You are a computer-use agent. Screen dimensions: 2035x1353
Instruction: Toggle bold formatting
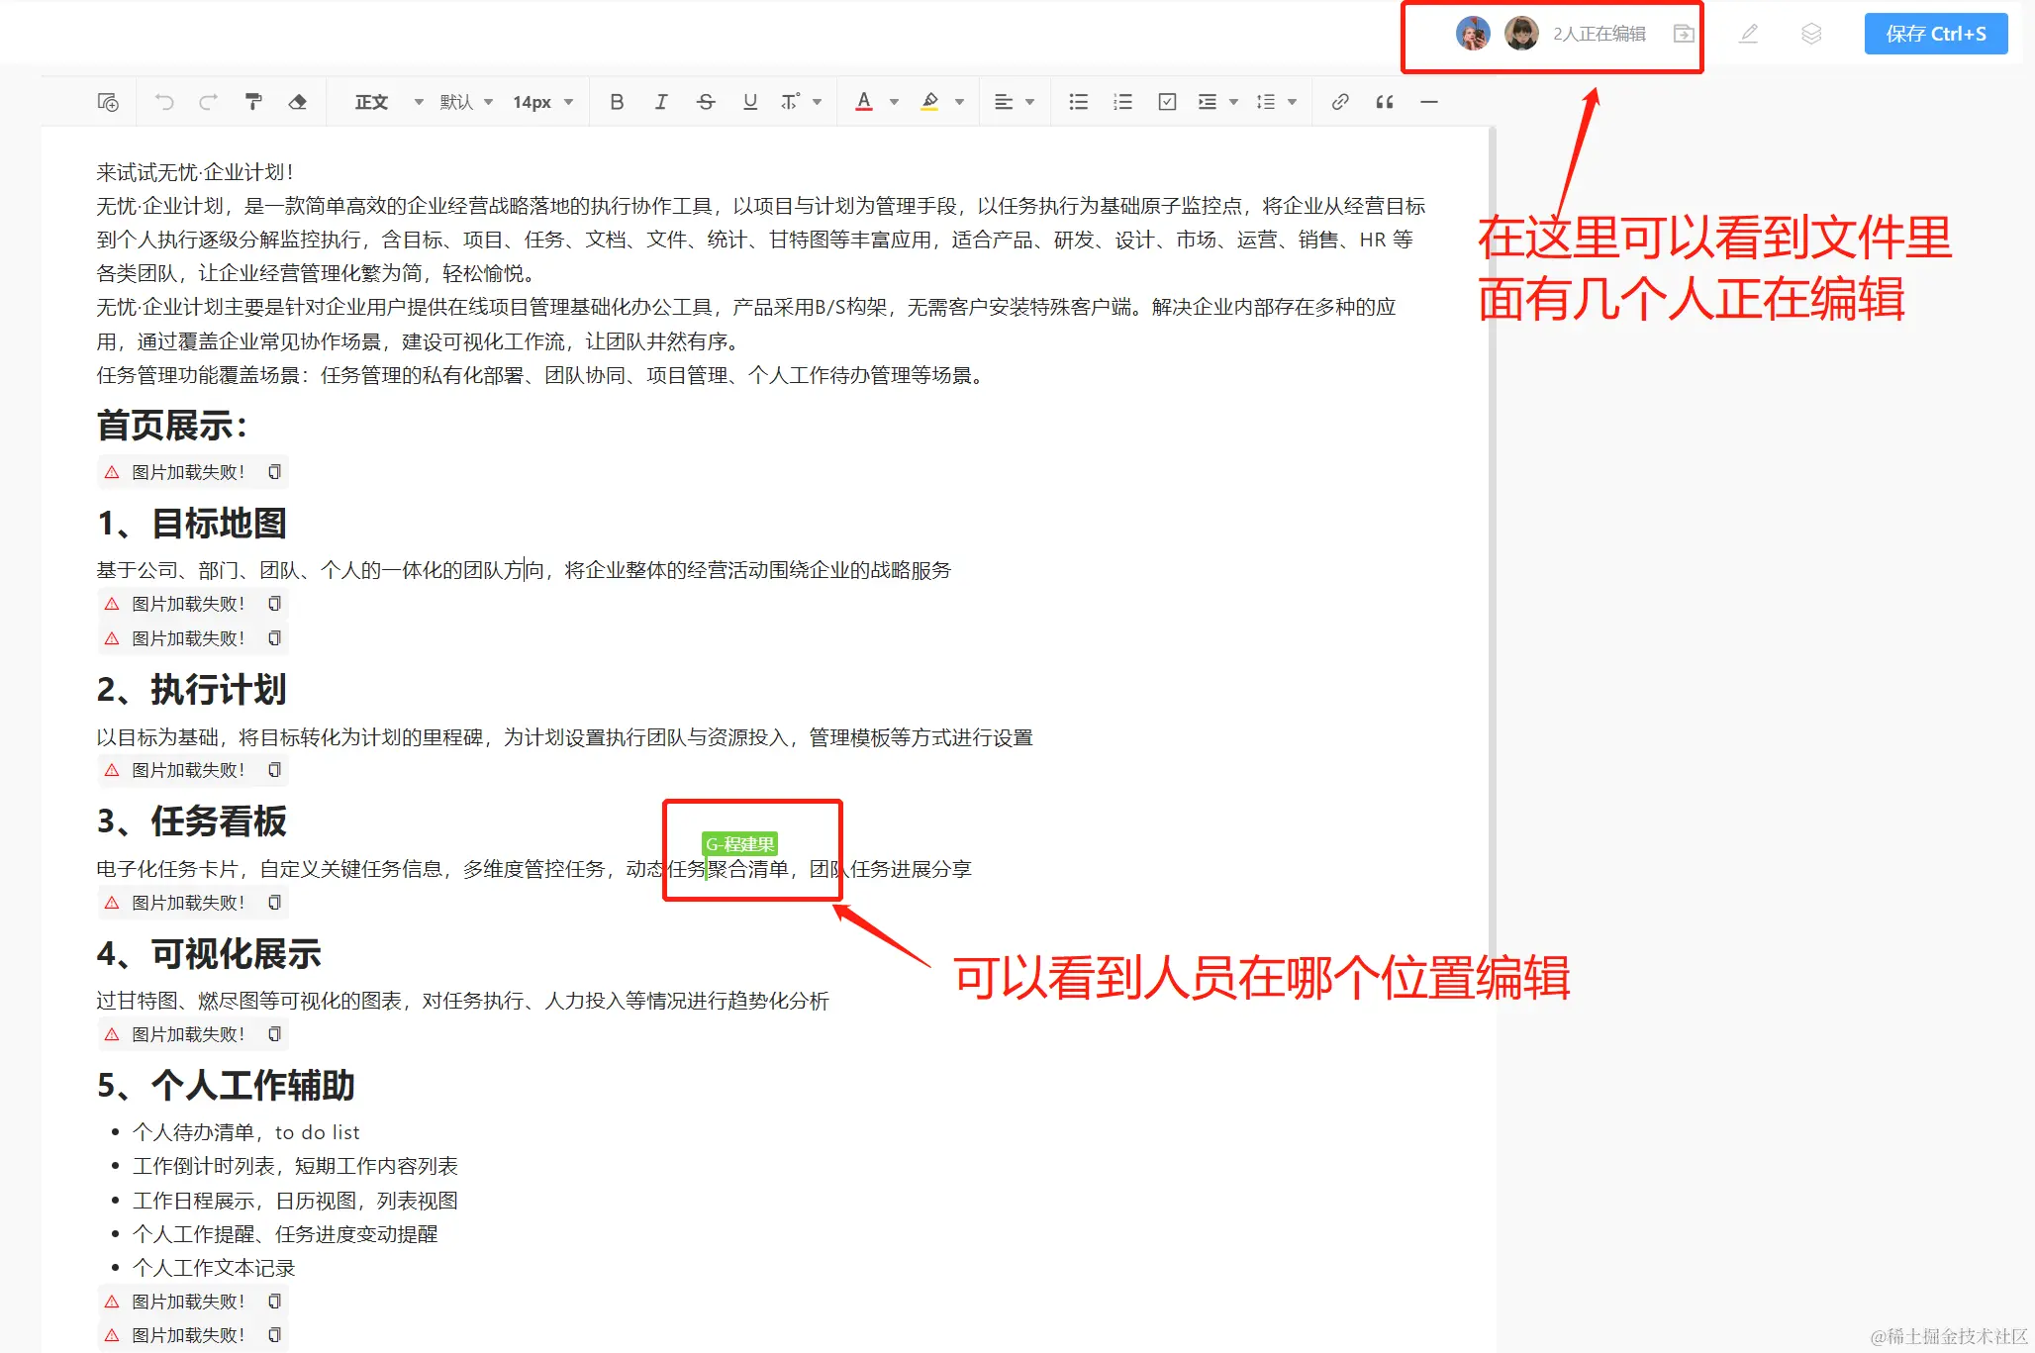617,102
